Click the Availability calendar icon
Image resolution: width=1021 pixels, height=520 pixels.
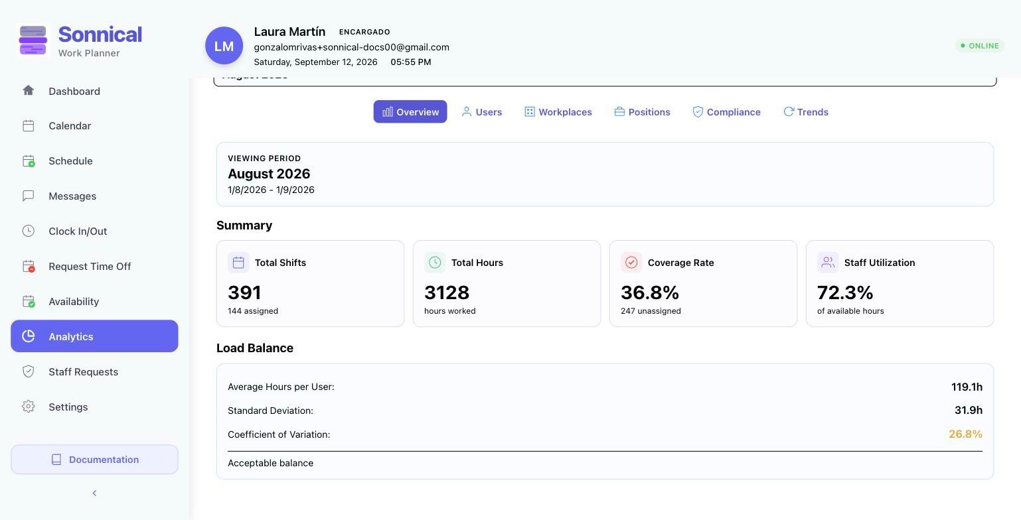click(x=28, y=302)
